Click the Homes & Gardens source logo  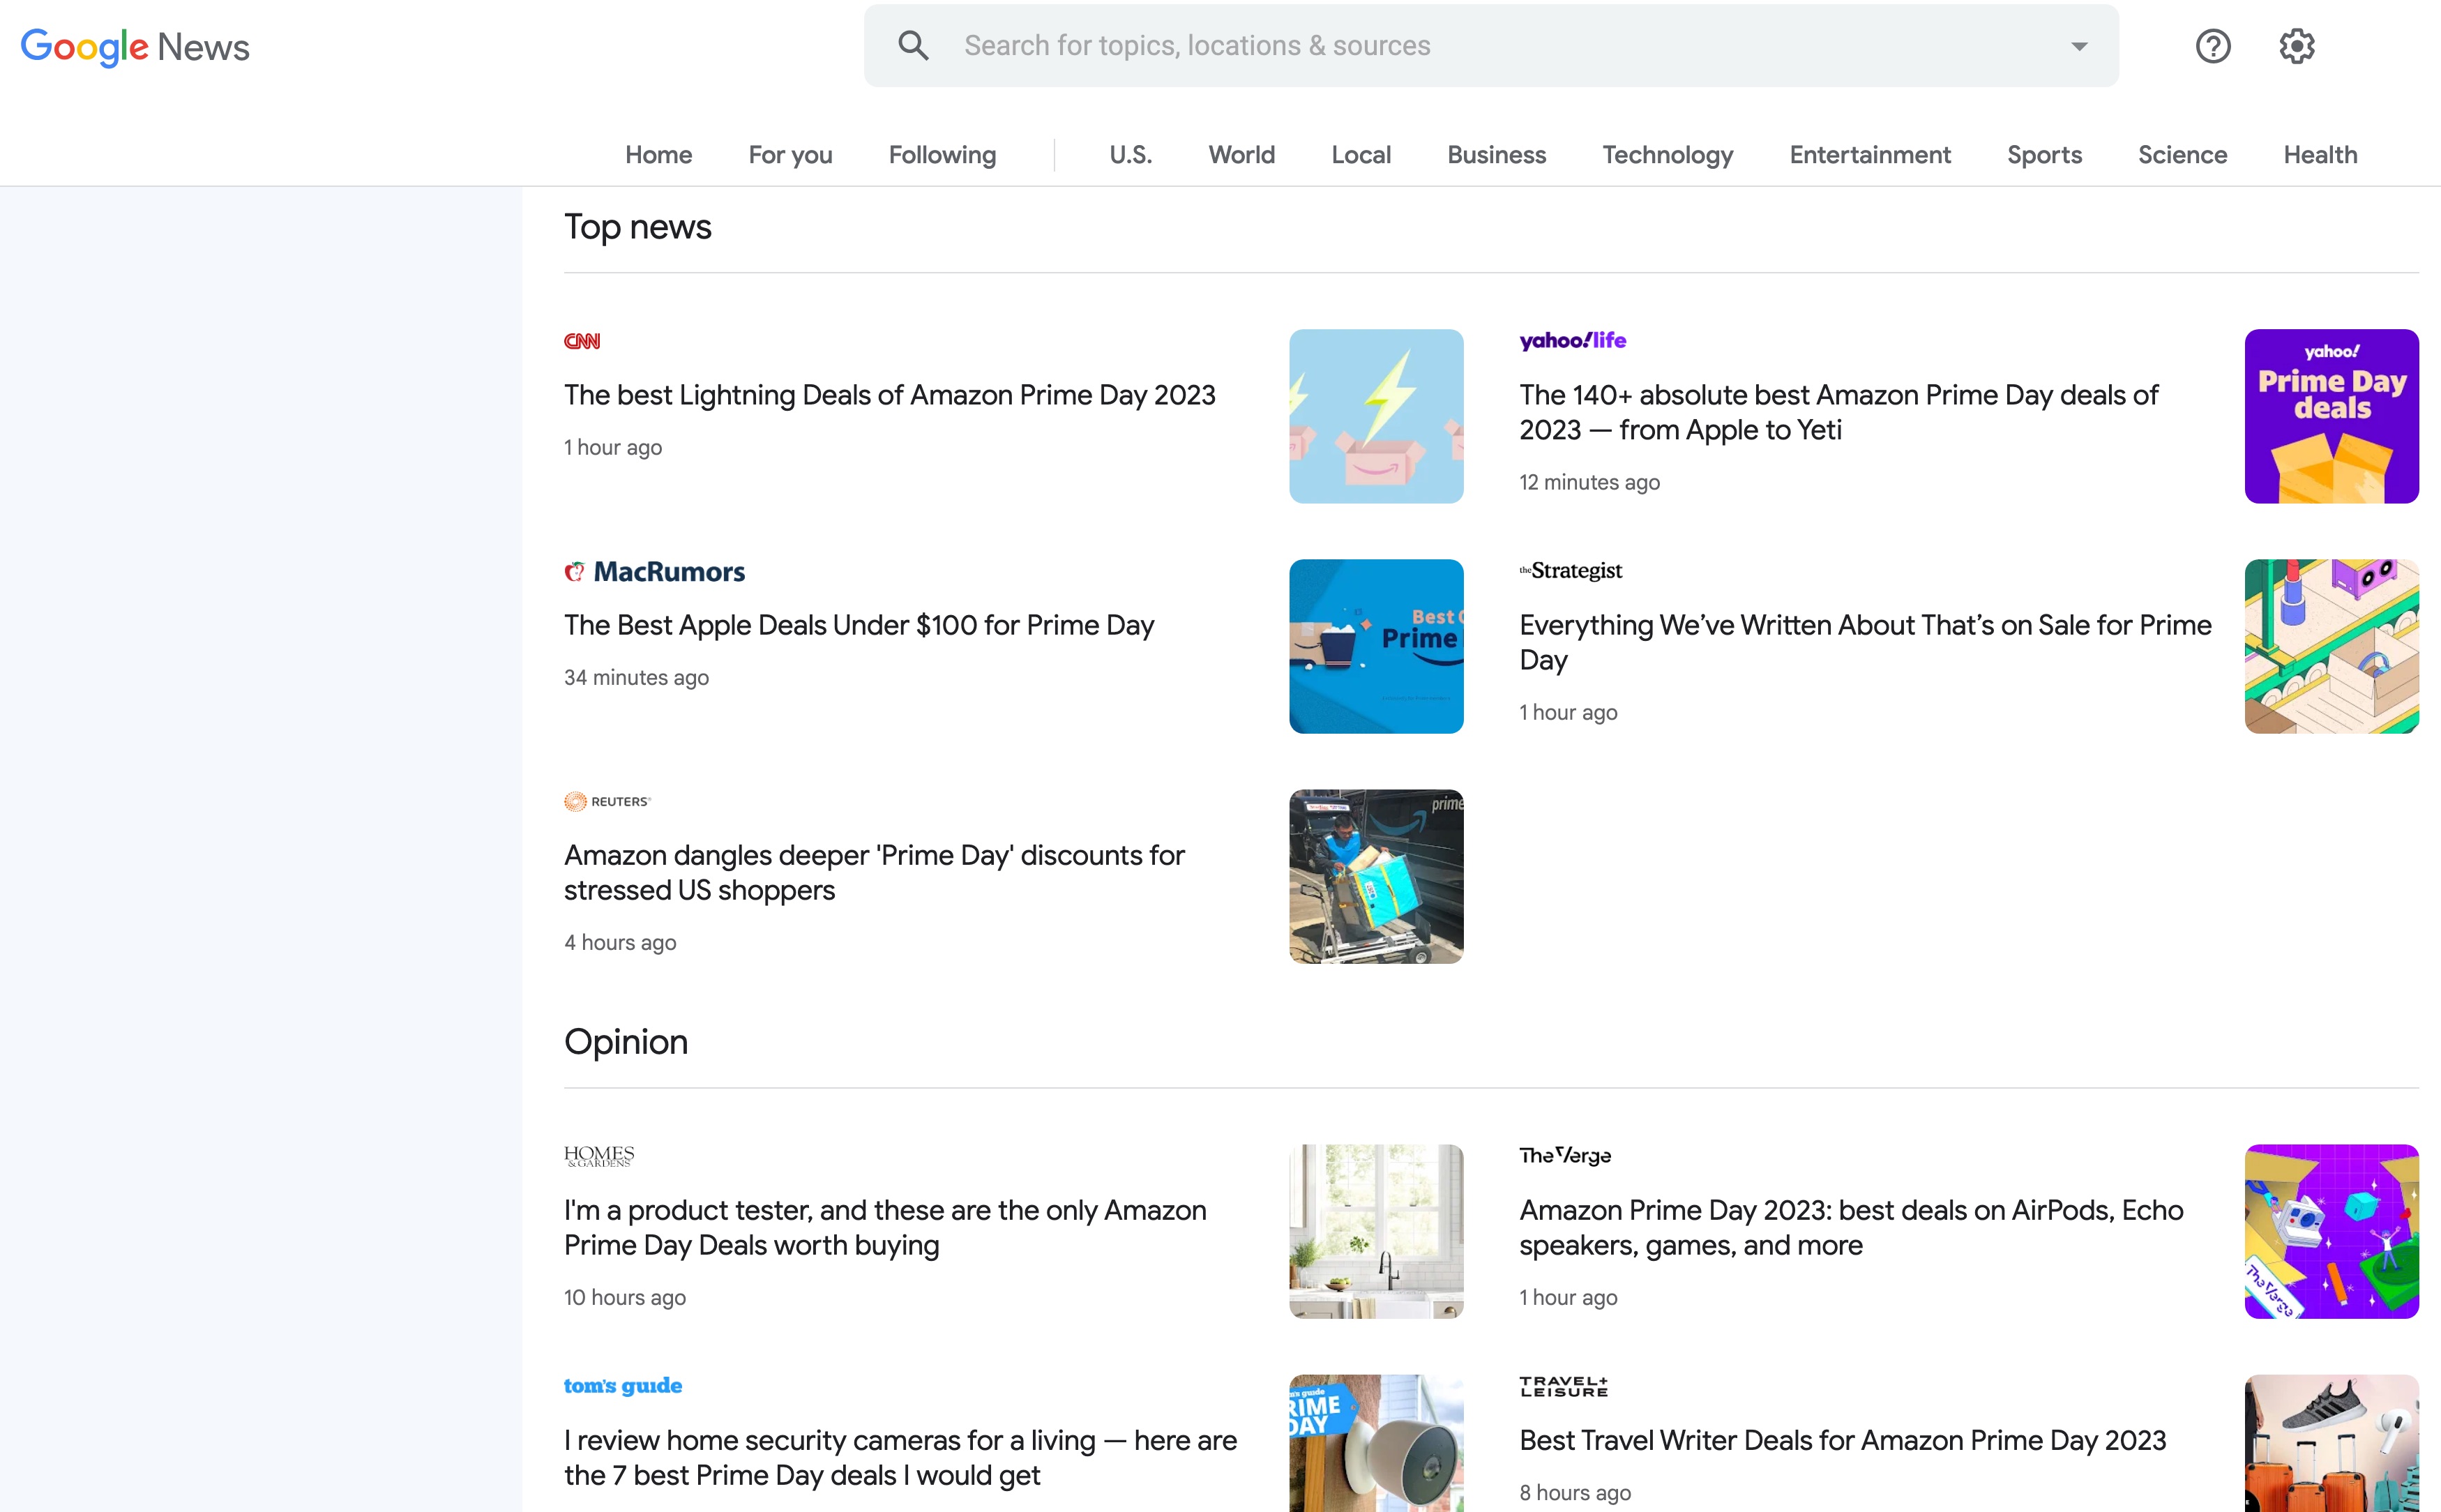point(599,1156)
